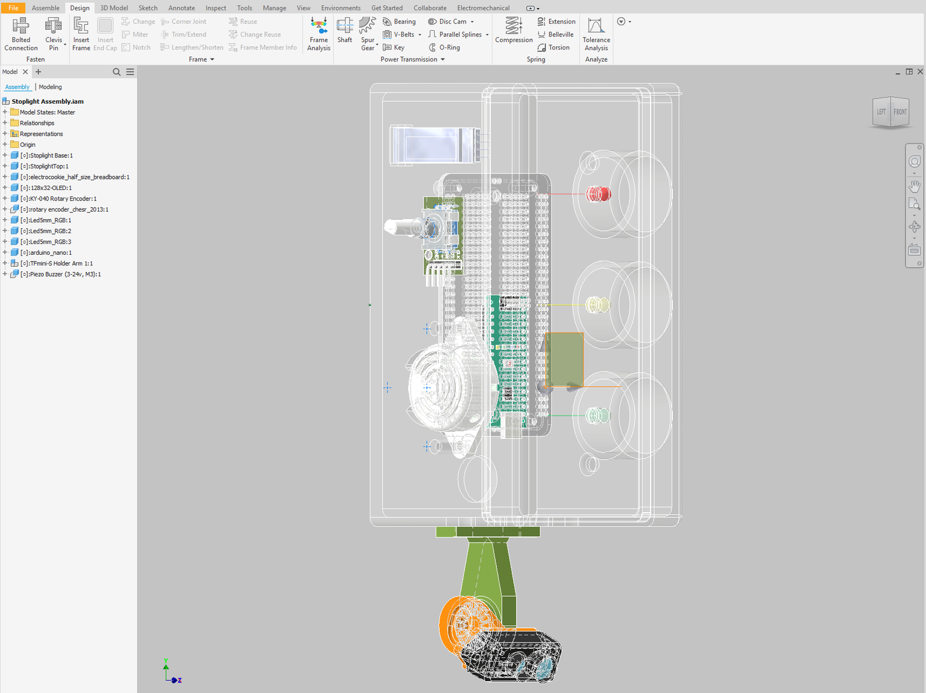The height and width of the screenshot is (693, 926).
Task: Open the Key connection tool
Action: coord(394,48)
